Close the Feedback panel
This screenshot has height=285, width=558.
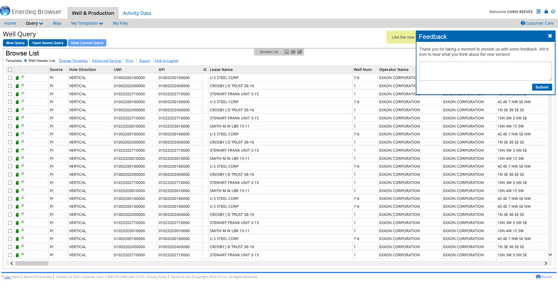tap(550, 36)
